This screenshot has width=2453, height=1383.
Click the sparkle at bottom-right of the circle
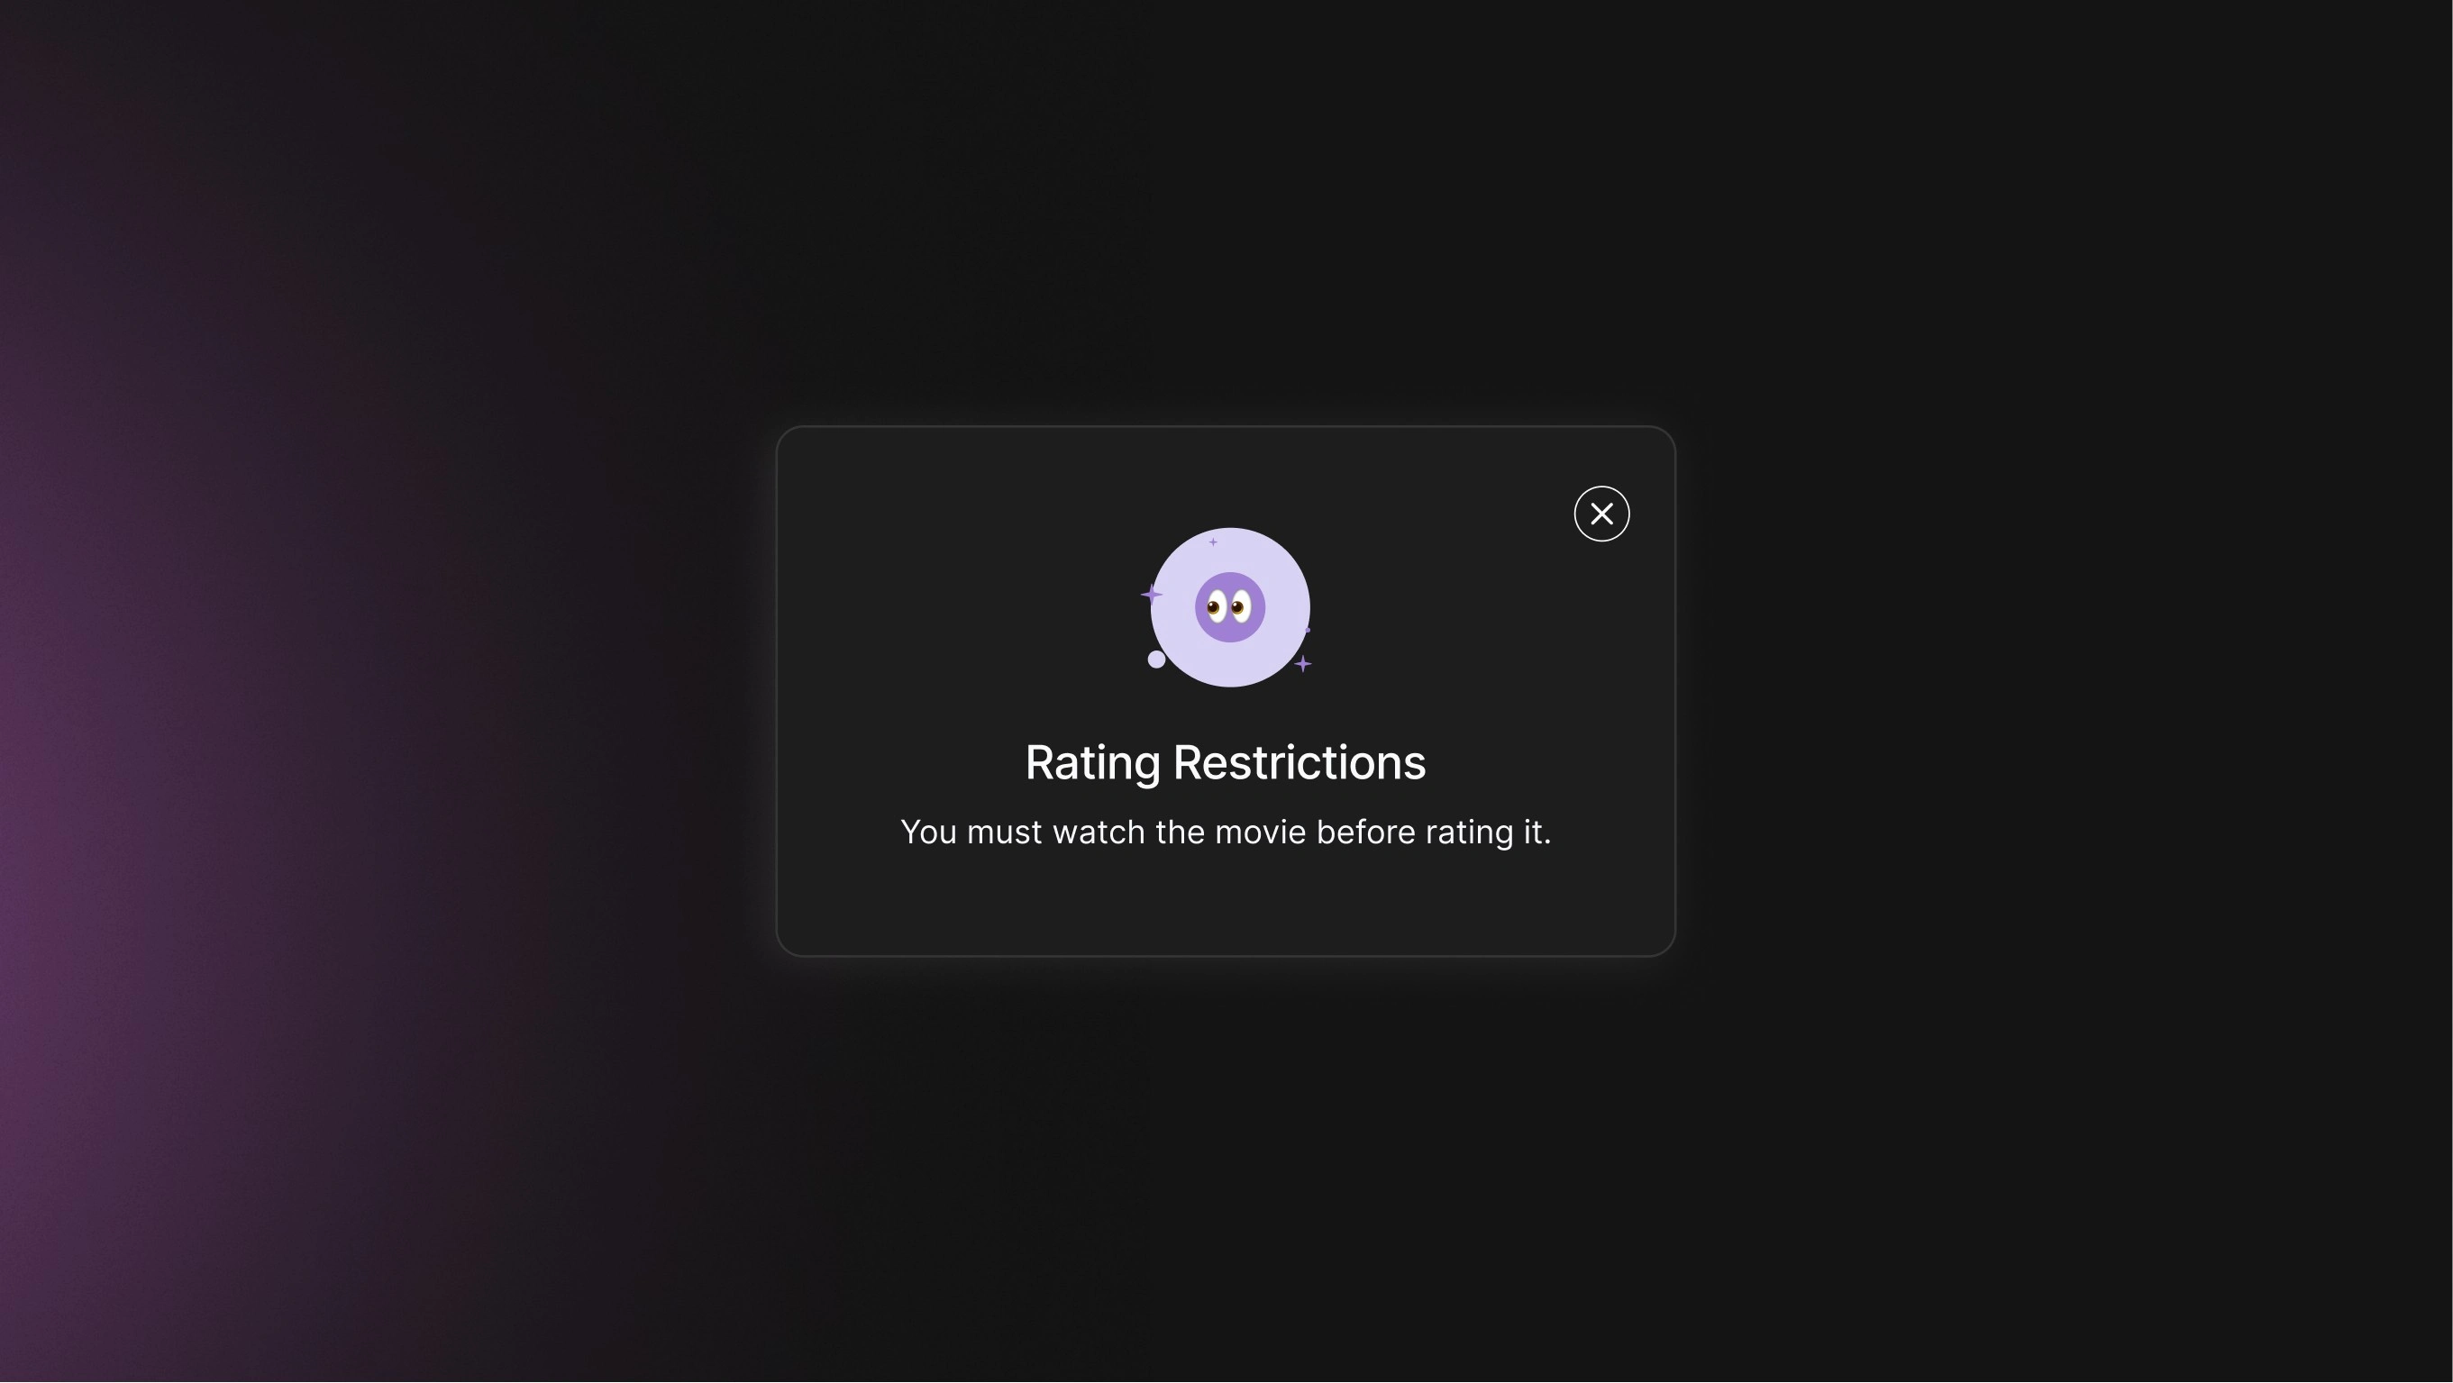[1303, 663]
